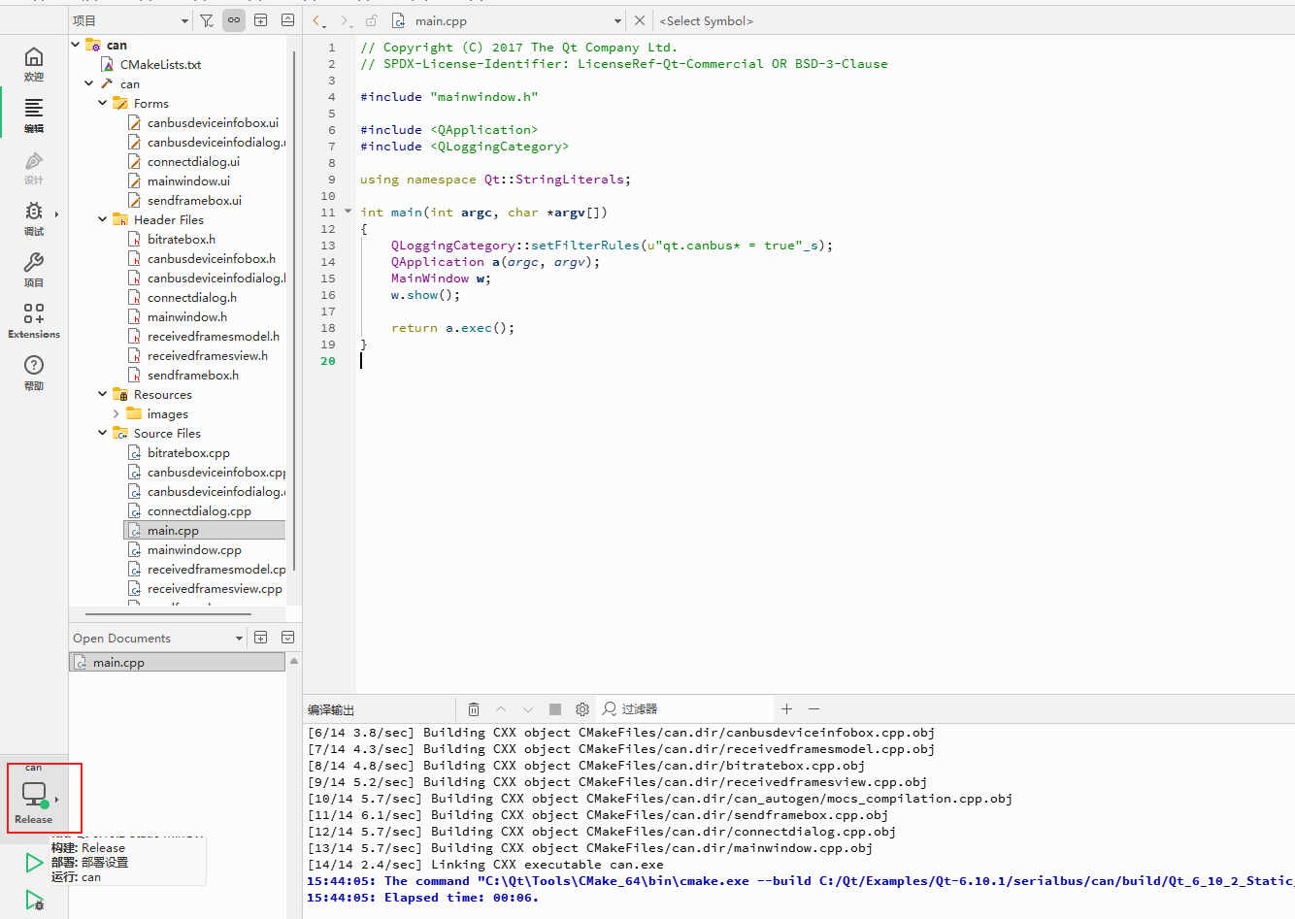Click the output filter (过滤器) field
This screenshot has height=919, width=1295.
[686, 709]
